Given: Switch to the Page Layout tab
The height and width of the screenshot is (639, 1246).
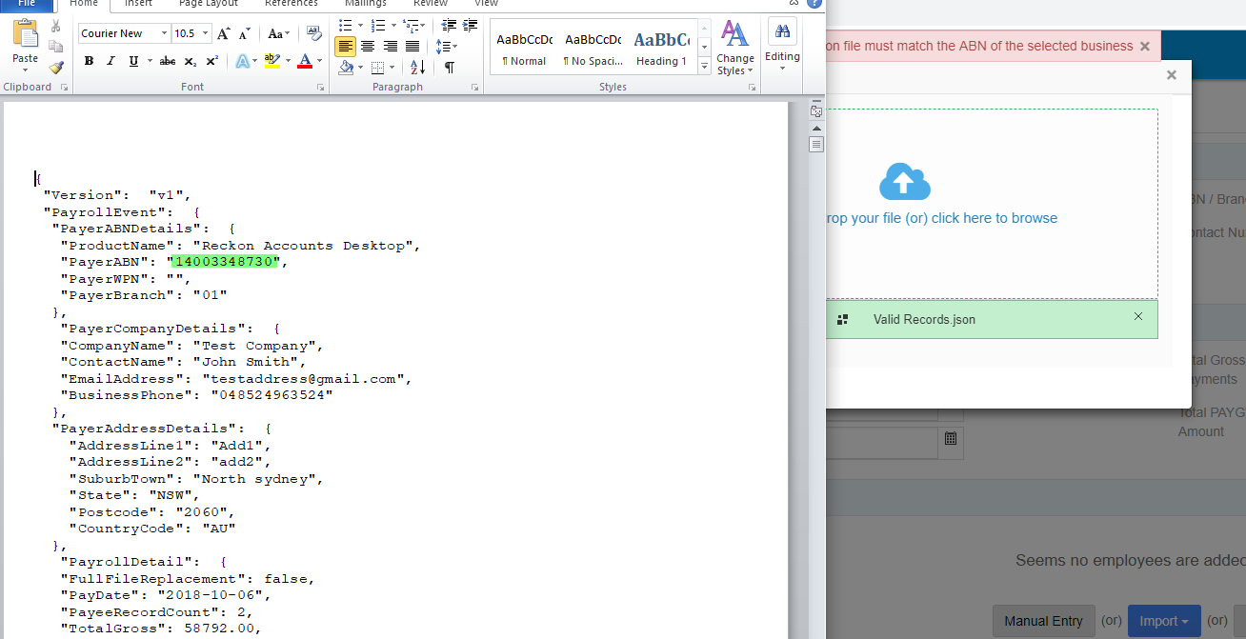Looking at the screenshot, I should (209, 4).
